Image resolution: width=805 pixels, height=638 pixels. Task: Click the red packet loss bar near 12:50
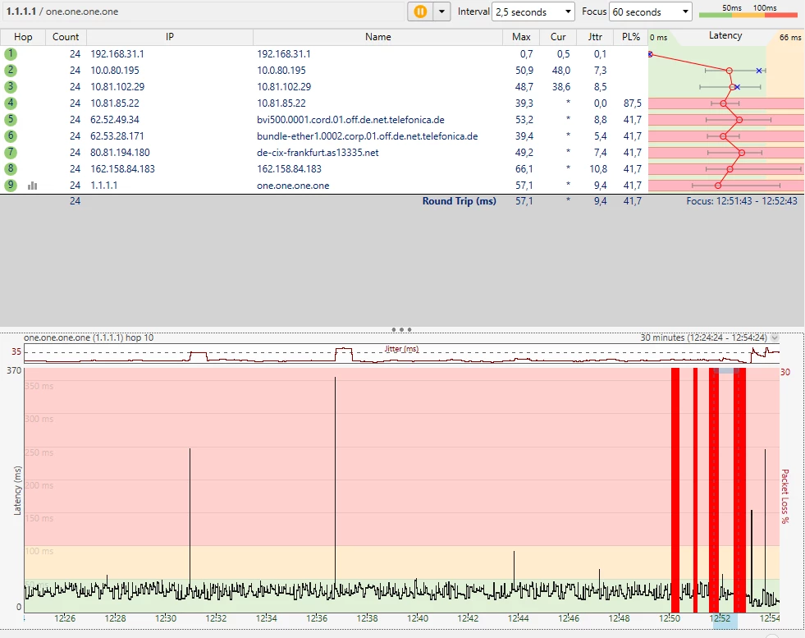point(675,489)
